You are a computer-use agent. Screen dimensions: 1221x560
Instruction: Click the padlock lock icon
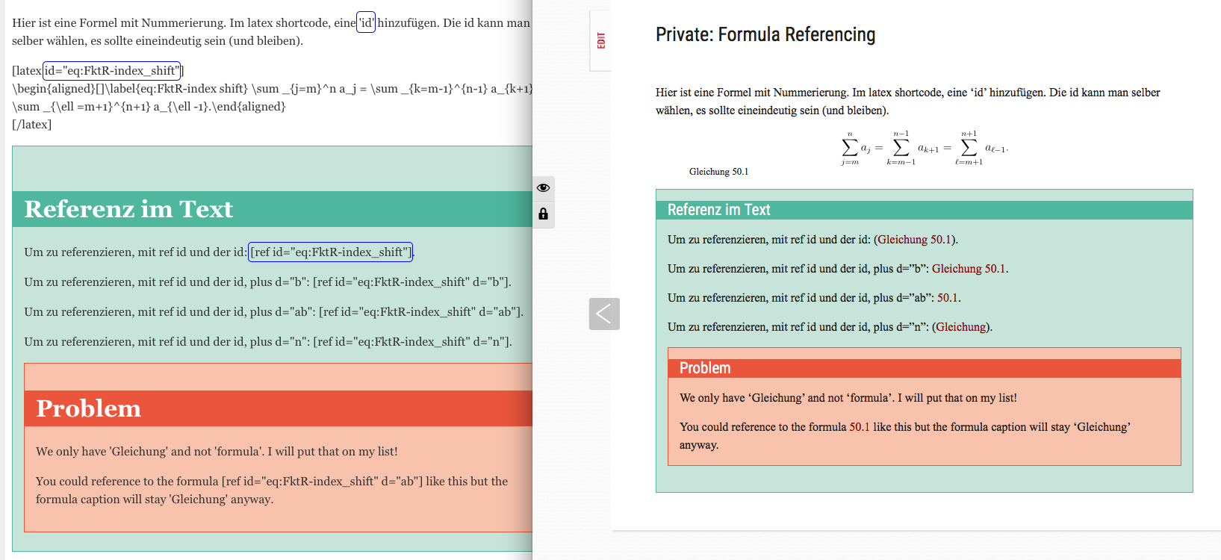tap(543, 214)
